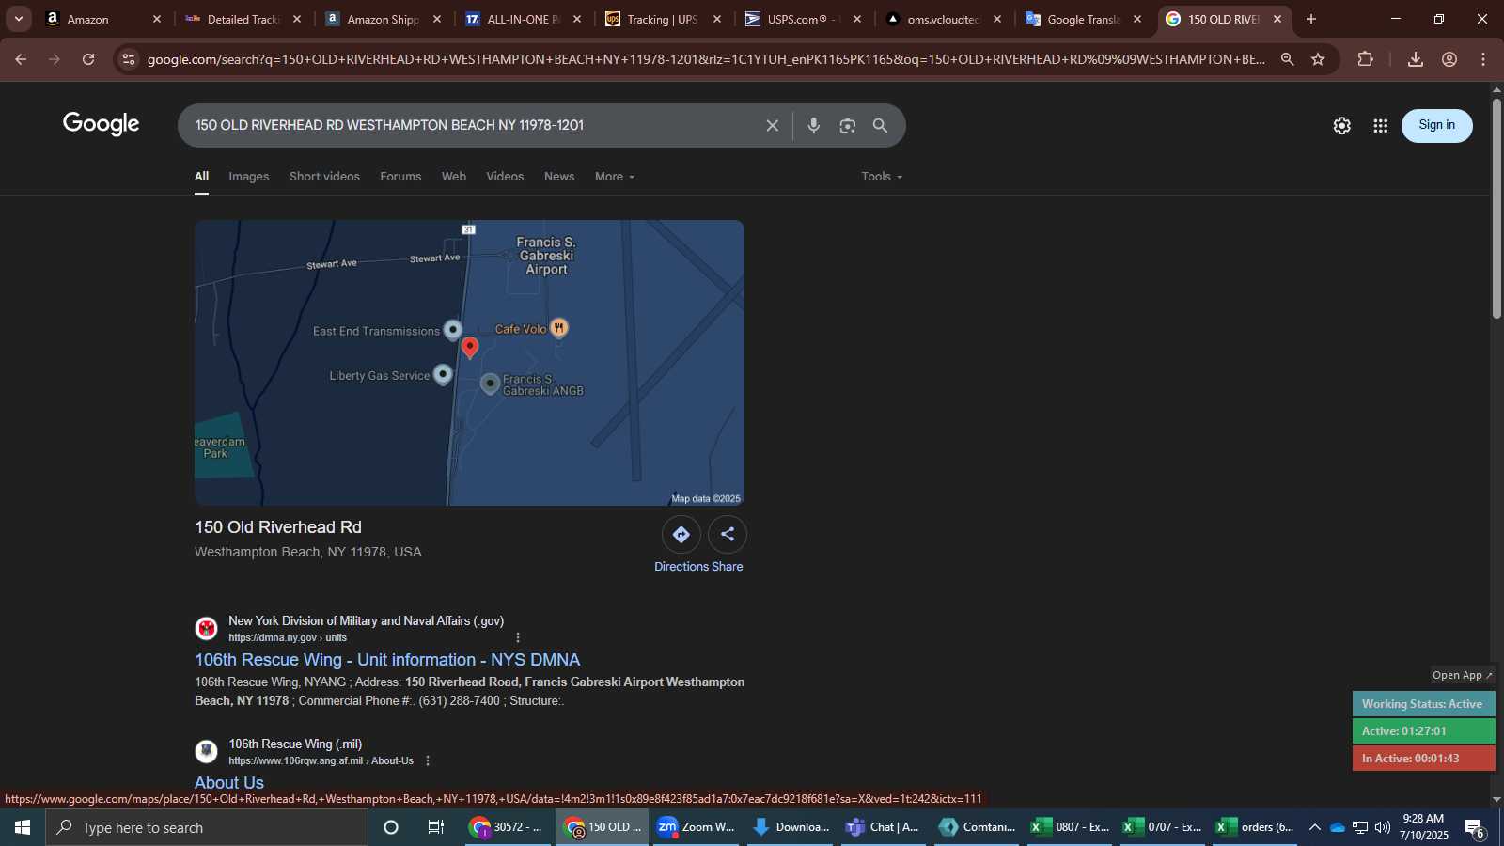Open Windows Start menu
This screenshot has height=846, width=1504.
click(23, 827)
